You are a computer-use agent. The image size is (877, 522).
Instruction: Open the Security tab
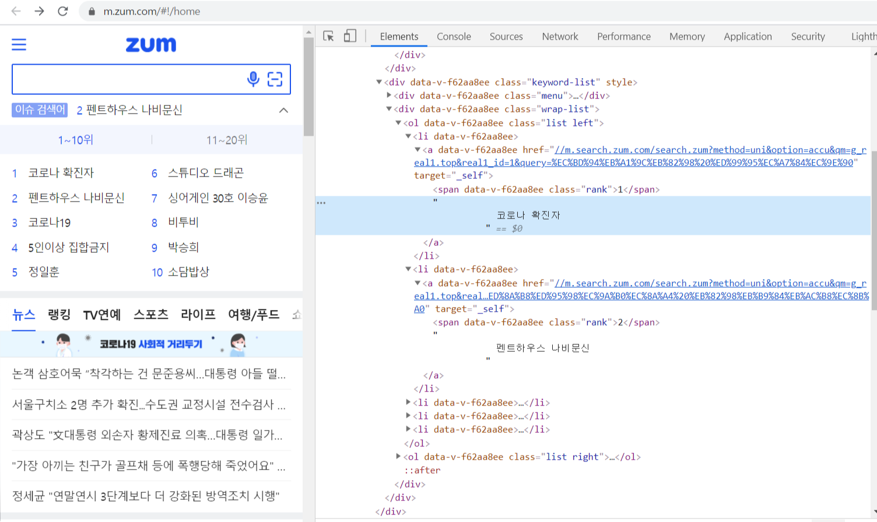point(808,36)
